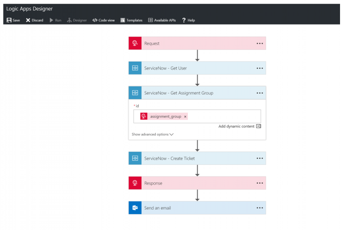
Task: Click the Available APIs icon
Action: (x=150, y=20)
